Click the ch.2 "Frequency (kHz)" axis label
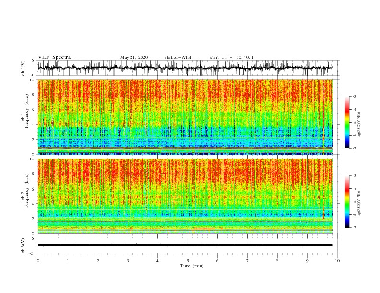 tap(27, 191)
